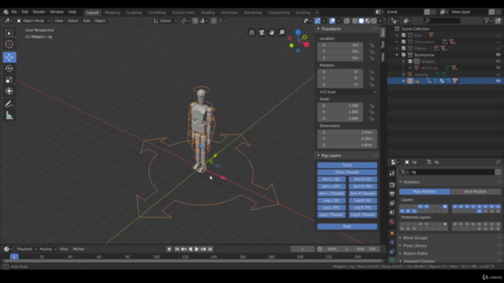The image size is (504, 283).
Task: Click the zoom magnifier icon in the viewport
Action: coord(282,32)
